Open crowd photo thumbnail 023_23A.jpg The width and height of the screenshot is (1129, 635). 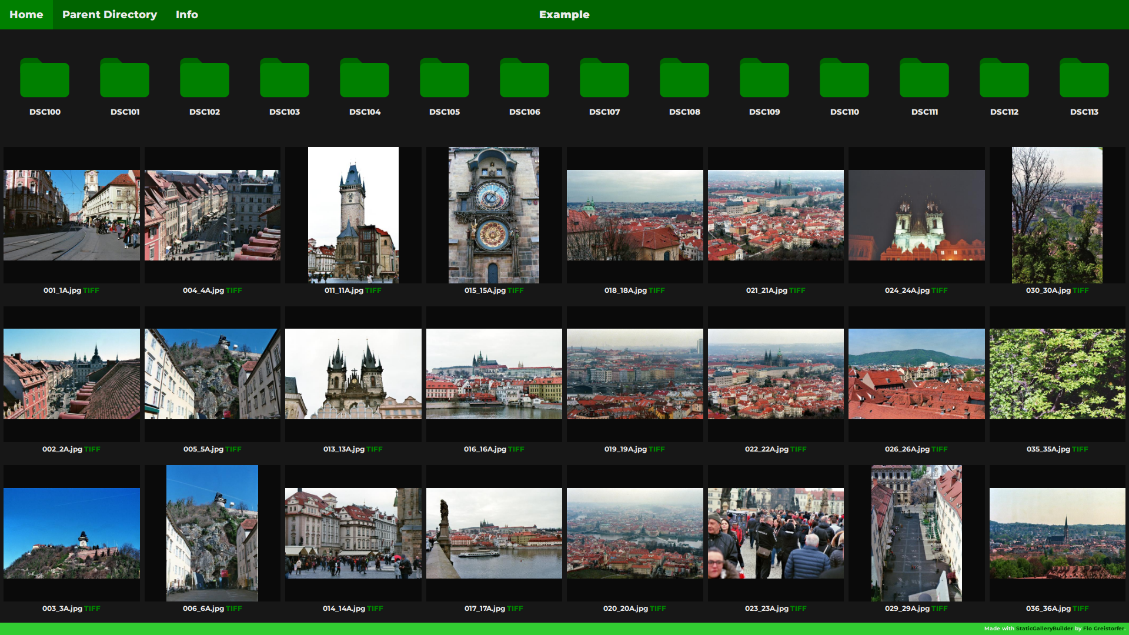(776, 533)
